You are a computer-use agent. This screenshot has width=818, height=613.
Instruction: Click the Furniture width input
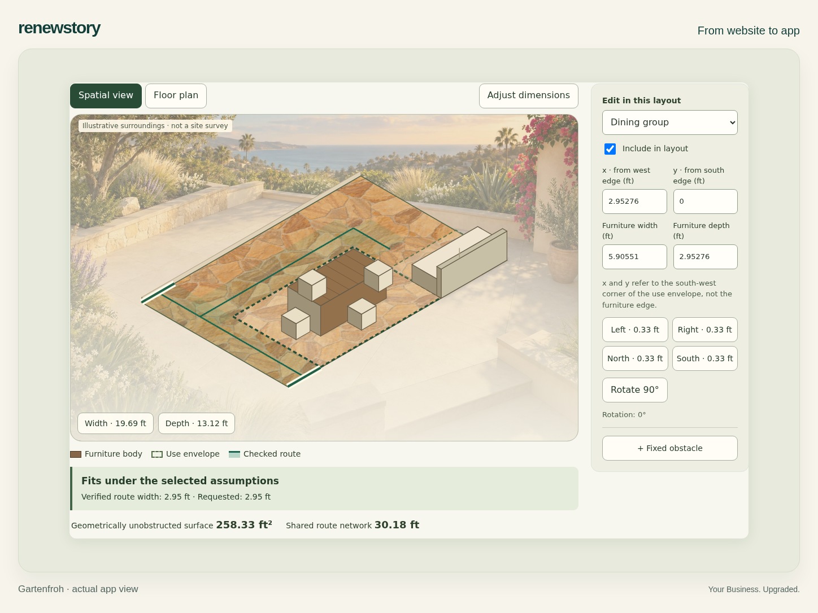click(x=634, y=257)
